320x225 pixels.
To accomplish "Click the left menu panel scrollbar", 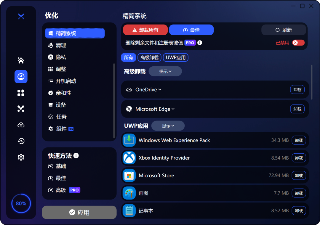I will (114, 101).
